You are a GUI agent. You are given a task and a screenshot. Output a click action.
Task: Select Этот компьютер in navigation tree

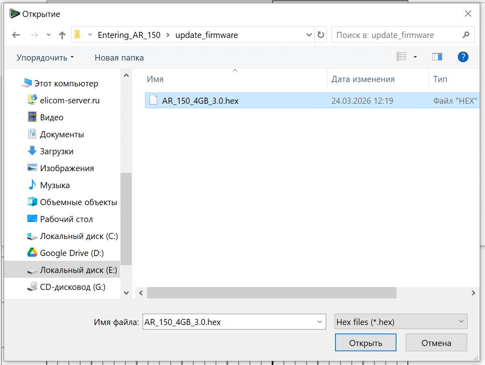pyautogui.click(x=66, y=84)
